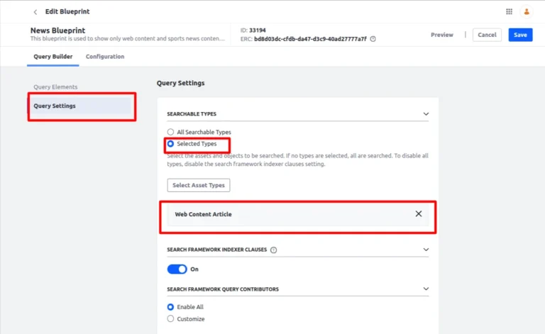Collapse Search Framework Indexer Clauses chevron
Viewport: 545px width, 334px height.
[426, 250]
